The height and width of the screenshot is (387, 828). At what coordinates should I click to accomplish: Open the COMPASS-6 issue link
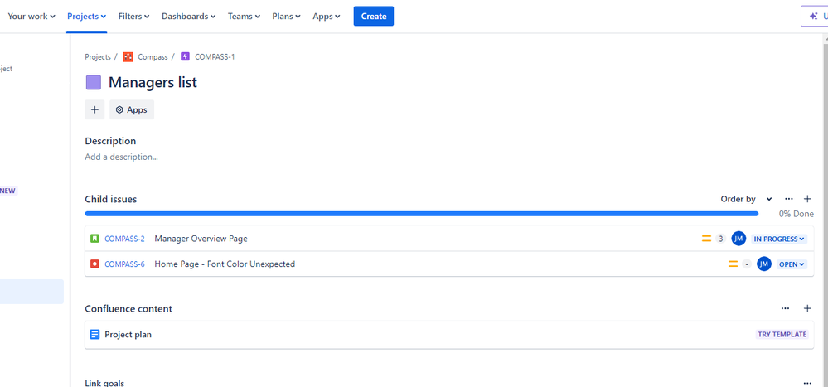(x=124, y=264)
